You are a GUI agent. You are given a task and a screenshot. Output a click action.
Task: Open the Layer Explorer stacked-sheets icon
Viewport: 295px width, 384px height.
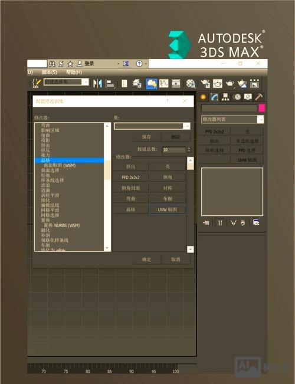tap(137, 84)
